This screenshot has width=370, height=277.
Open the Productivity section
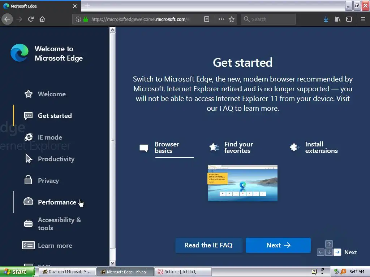click(56, 159)
